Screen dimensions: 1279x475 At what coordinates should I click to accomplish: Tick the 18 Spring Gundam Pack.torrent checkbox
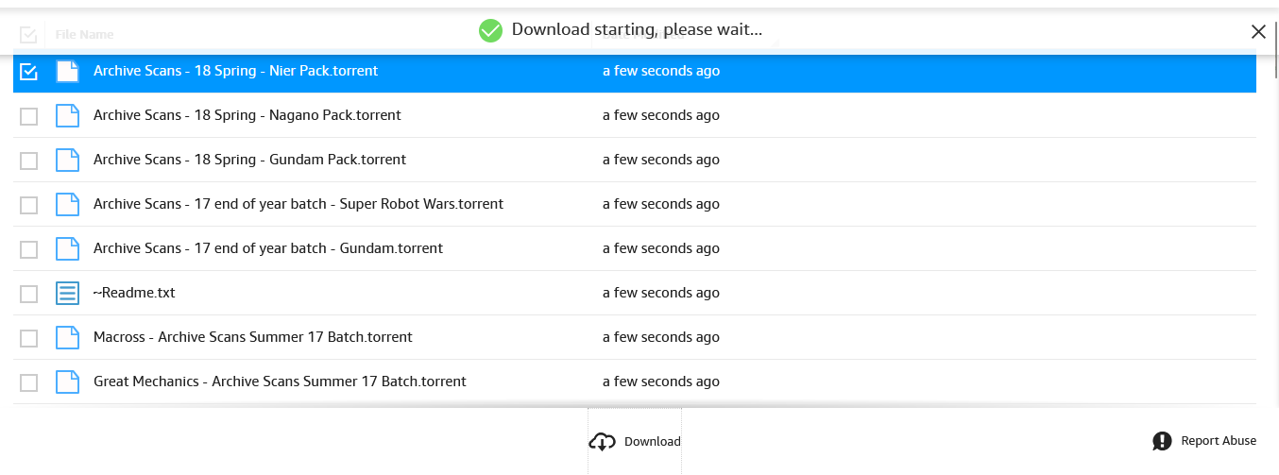click(x=28, y=160)
